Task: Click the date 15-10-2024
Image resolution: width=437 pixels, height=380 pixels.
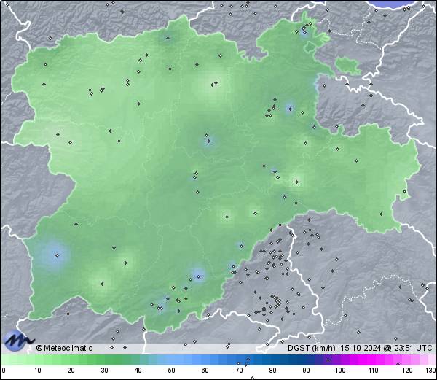Action: [361, 348]
